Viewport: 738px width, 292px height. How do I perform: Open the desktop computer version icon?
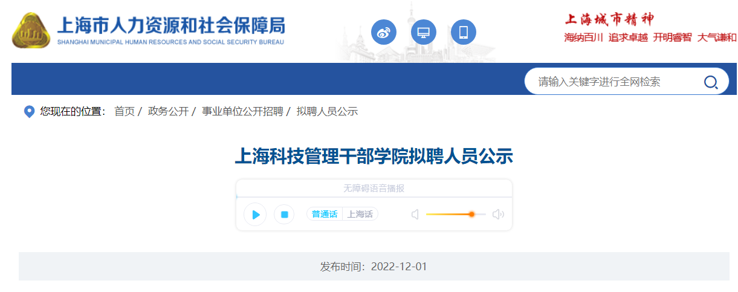point(424,32)
